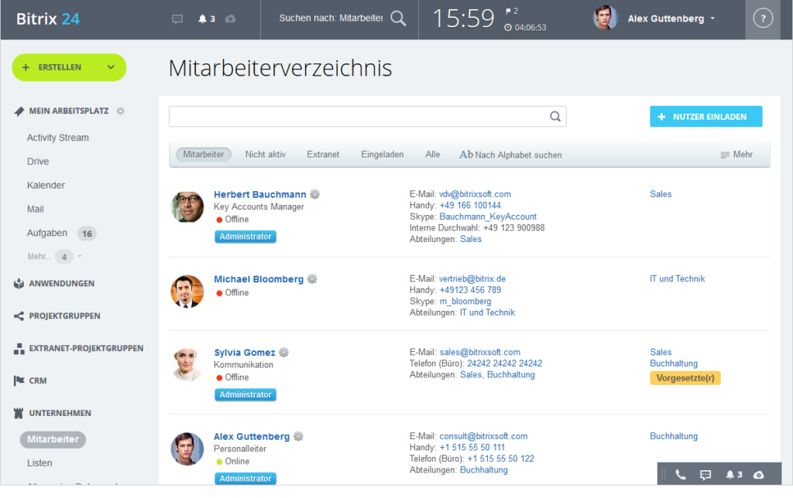Screen dimensions: 793x498
Task: Click the flag tasks counter near clock
Action: (x=512, y=11)
